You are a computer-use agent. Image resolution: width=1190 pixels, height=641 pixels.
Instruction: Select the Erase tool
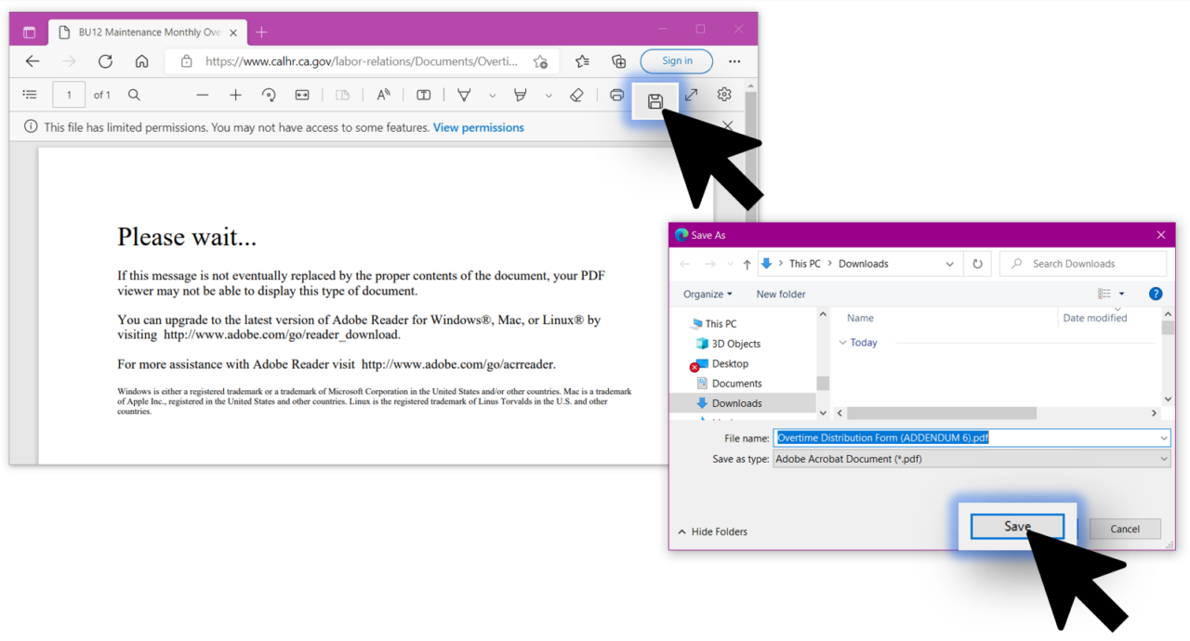pyautogui.click(x=576, y=94)
